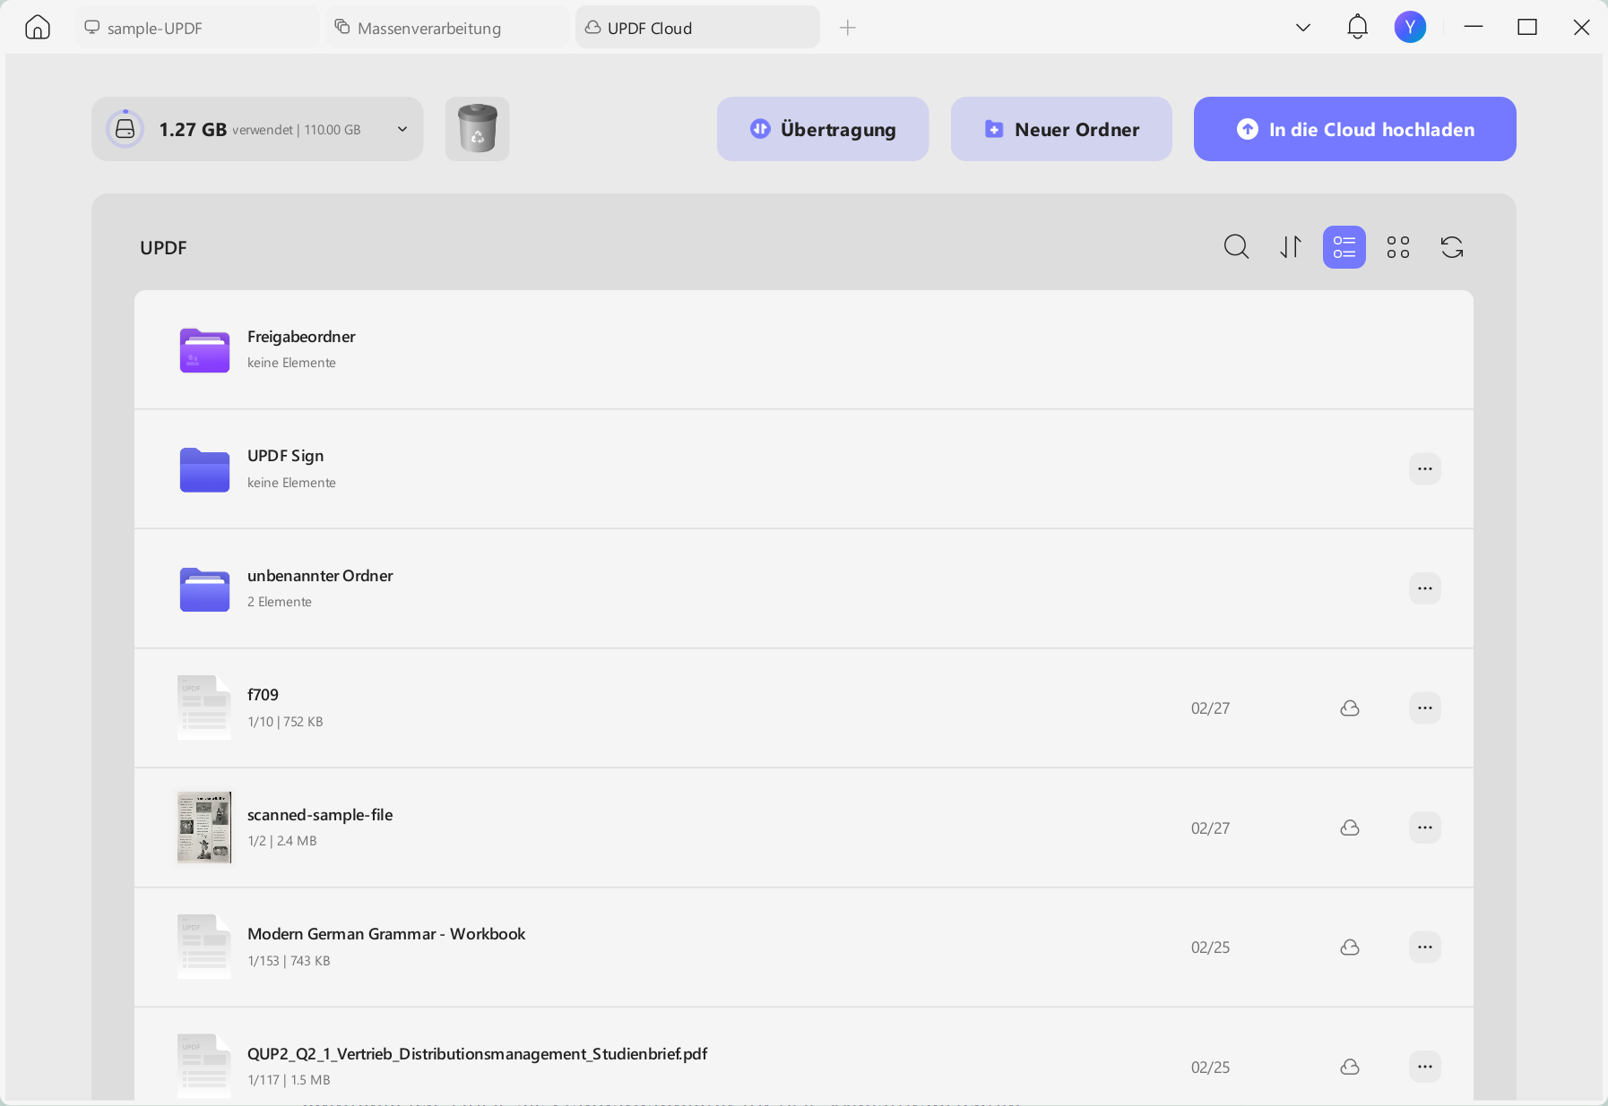This screenshot has height=1106, width=1608.
Task: Go to the home icon
Action: pyautogui.click(x=38, y=28)
